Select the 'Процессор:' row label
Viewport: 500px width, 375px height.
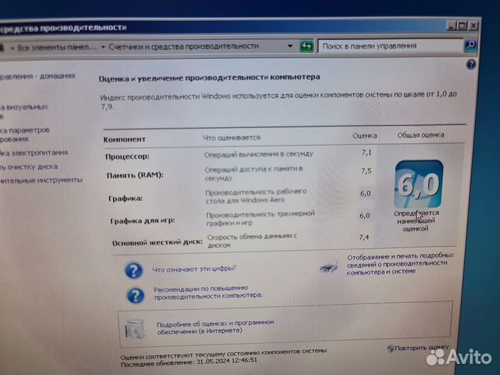pyautogui.click(x=127, y=156)
